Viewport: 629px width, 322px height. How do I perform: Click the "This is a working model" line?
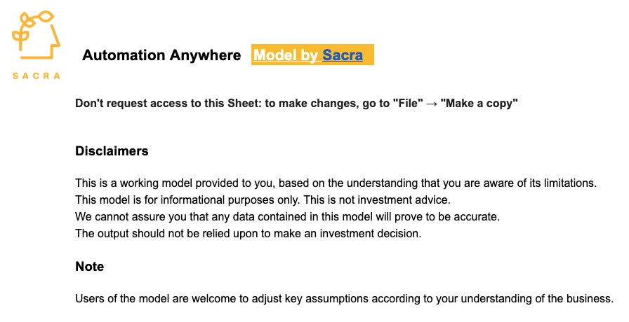[x=336, y=183]
